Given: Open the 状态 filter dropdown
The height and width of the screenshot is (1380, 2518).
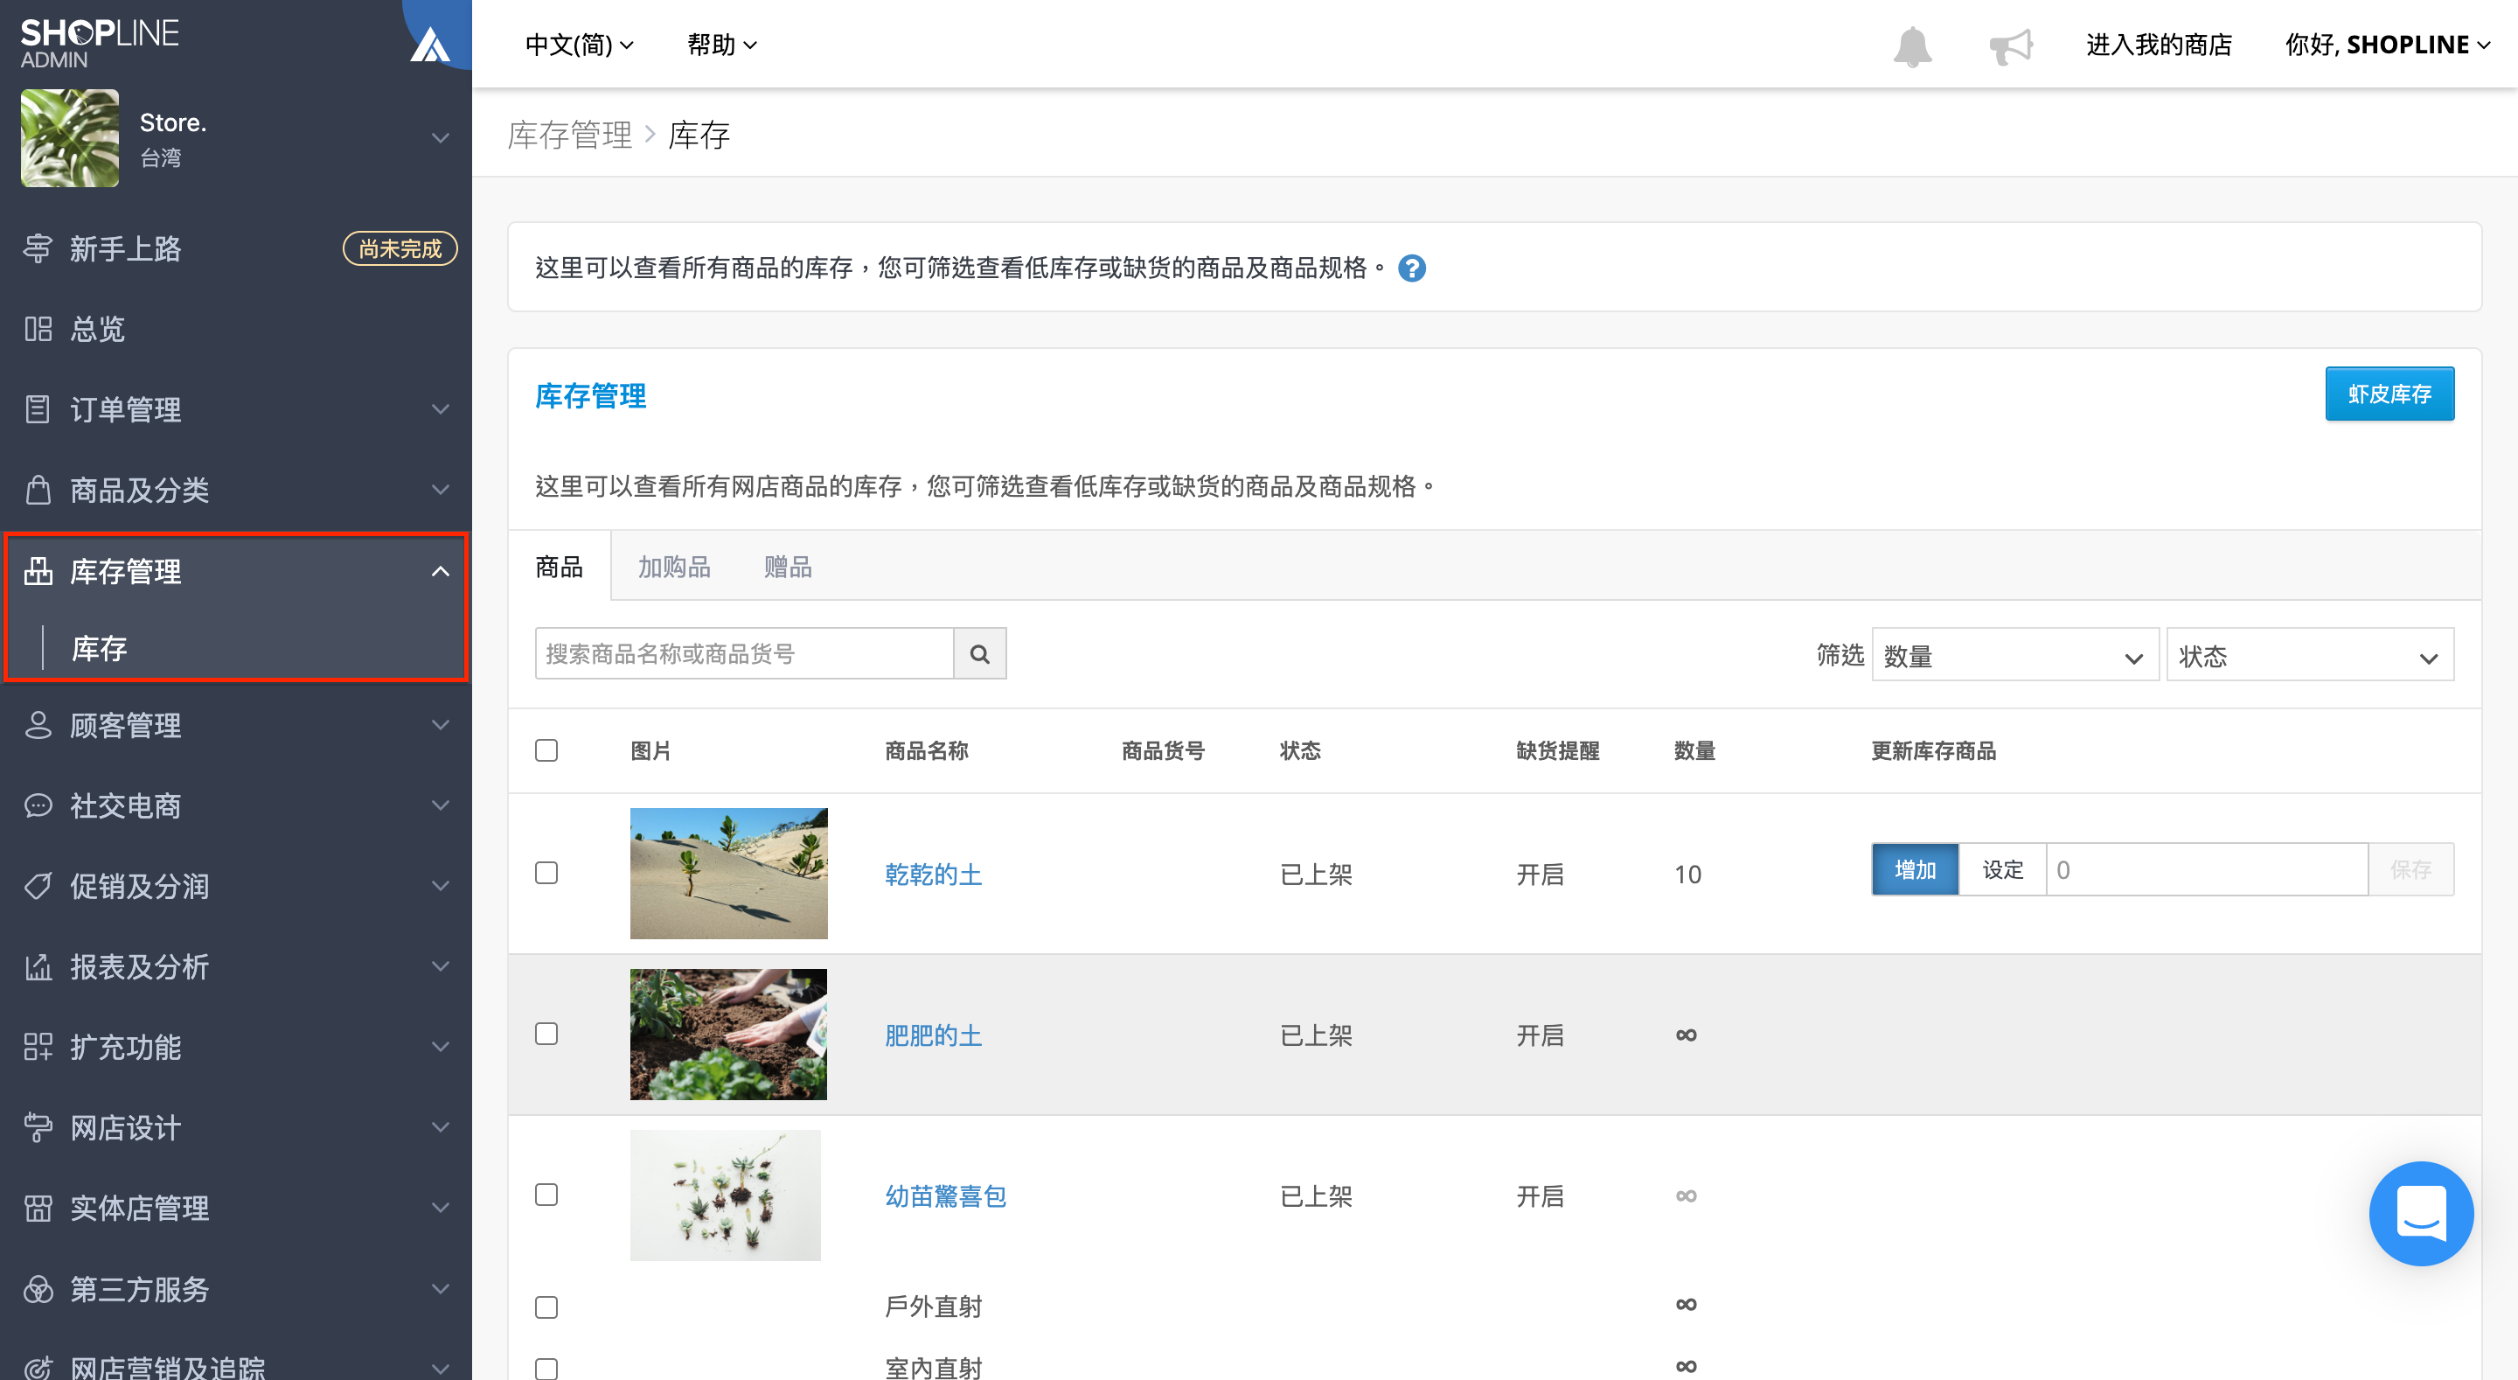Looking at the screenshot, I should [x=2310, y=655].
